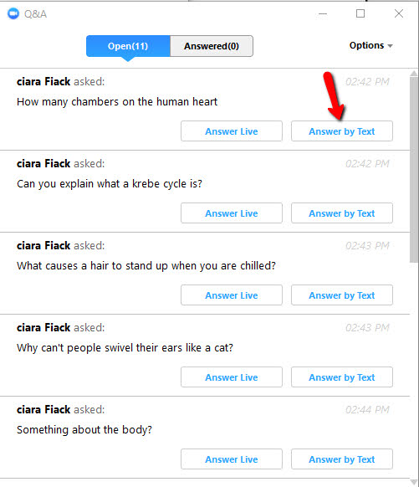This screenshot has width=419, height=487.
Task: Answer by Text the krebe cycle question
Action: tap(342, 213)
